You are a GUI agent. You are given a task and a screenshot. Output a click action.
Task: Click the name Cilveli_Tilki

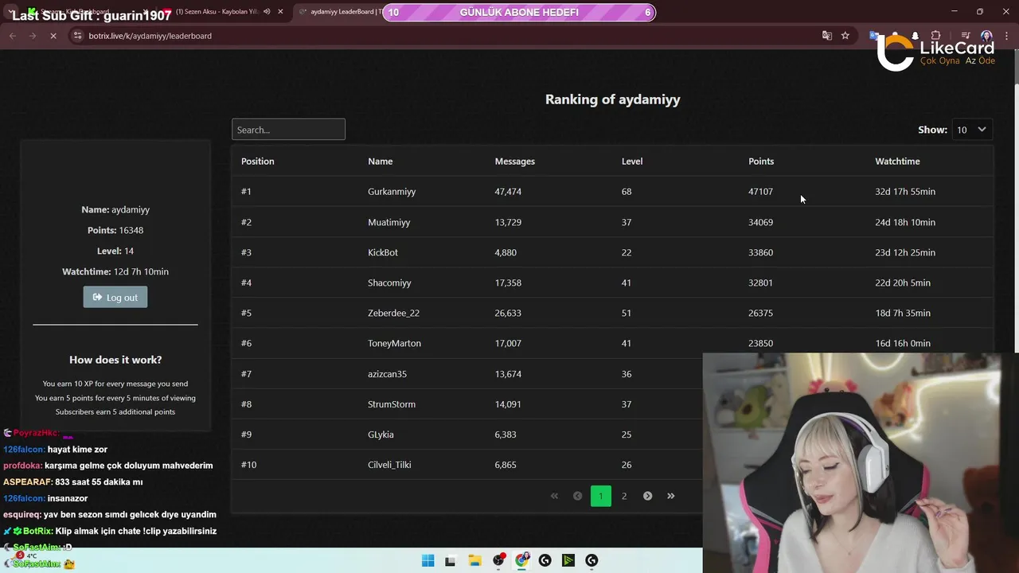click(389, 465)
